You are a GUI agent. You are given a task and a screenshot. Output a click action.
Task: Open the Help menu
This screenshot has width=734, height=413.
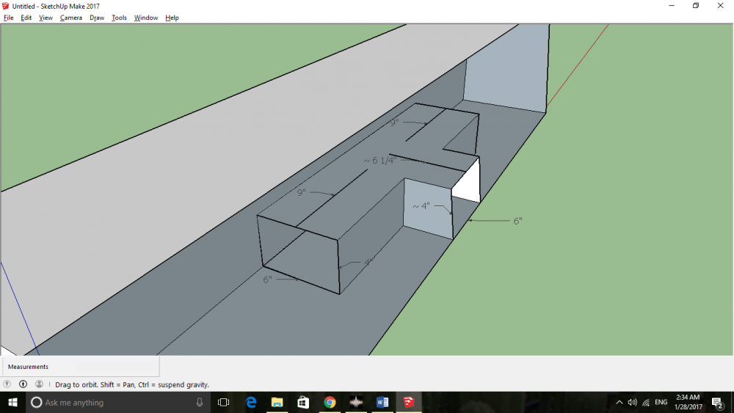(x=172, y=18)
